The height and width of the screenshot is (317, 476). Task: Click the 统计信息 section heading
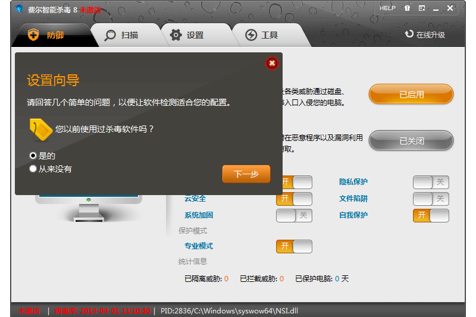point(192,261)
